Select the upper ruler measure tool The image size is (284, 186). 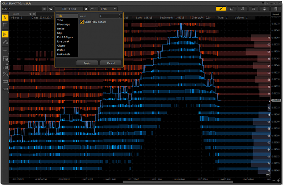(5, 82)
